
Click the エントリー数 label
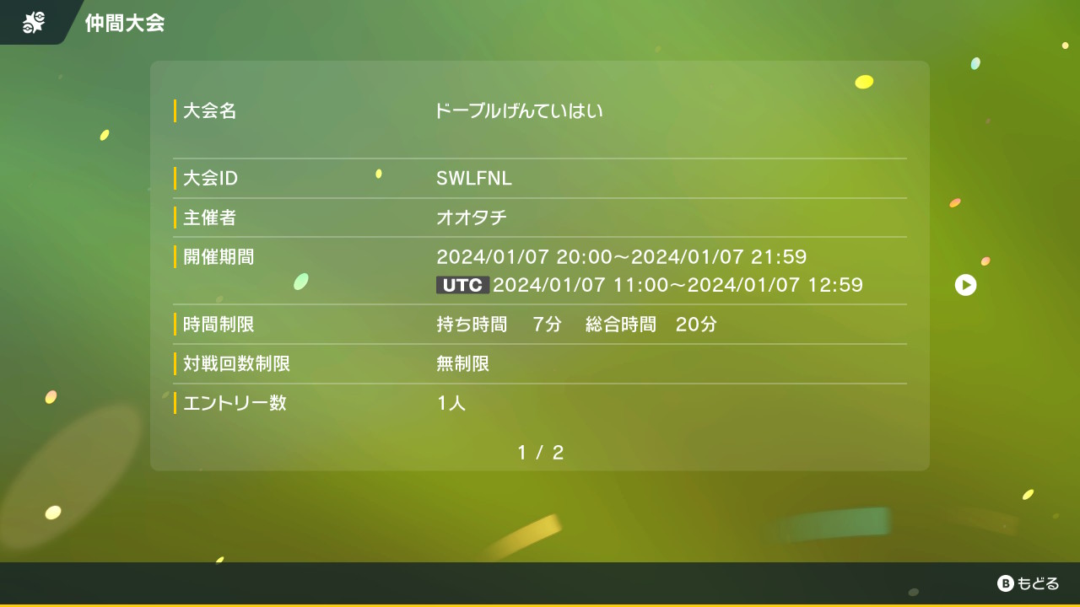[235, 403]
